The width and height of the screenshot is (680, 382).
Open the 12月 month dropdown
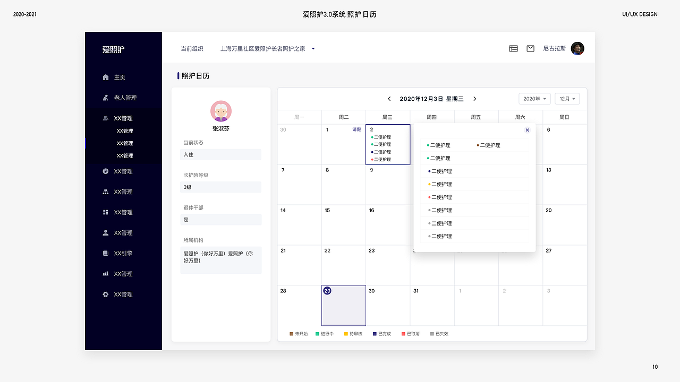[x=567, y=99]
